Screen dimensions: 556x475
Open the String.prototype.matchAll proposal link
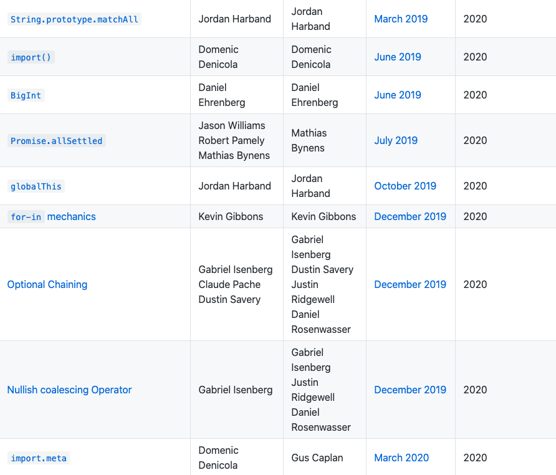74,19
